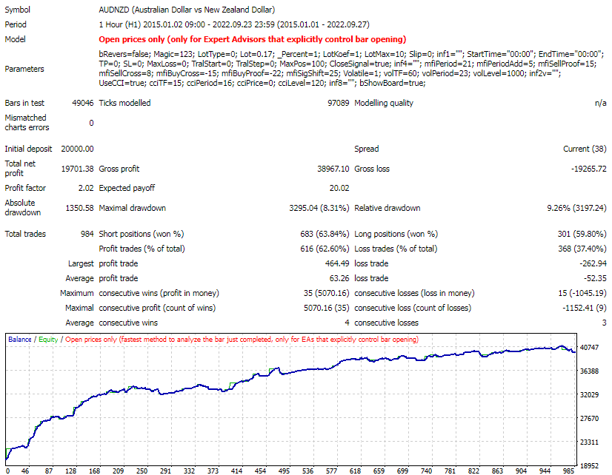Viewport: 612px width, 475px height.
Task: Click the red 'Open prices only' model text
Action: pyautogui.click(x=252, y=39)
